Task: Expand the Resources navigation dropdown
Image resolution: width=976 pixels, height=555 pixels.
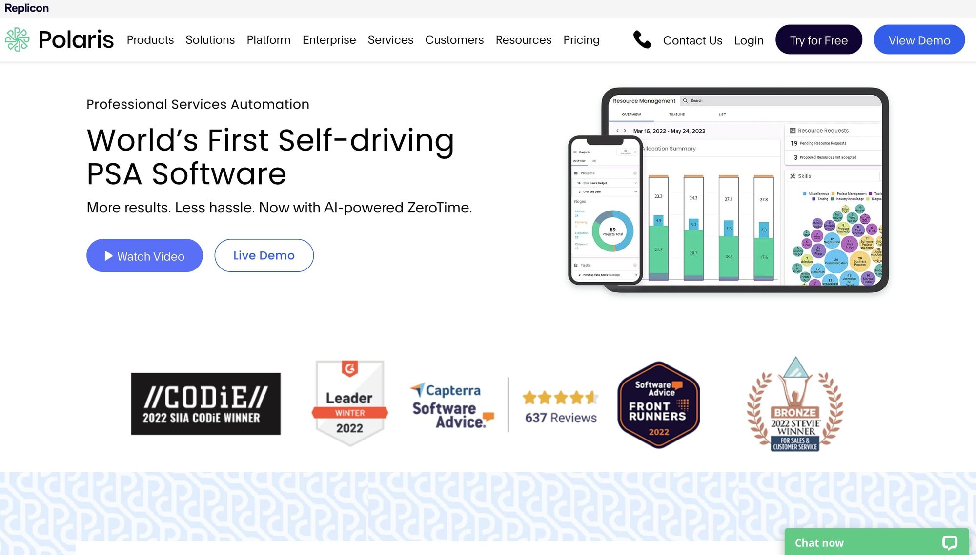Action: coord(523,39)
